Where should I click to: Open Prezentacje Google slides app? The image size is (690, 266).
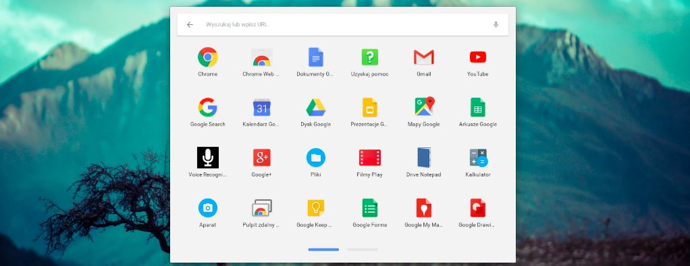click(370, 107)
